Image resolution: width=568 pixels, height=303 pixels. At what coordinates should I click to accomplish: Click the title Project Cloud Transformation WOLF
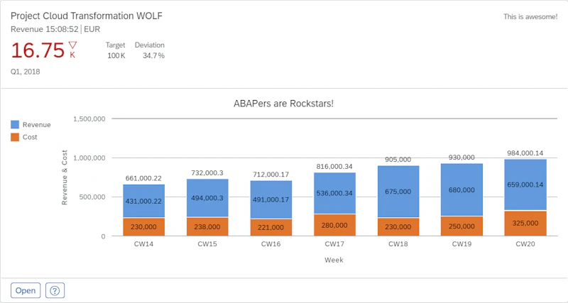click(87, 16)
